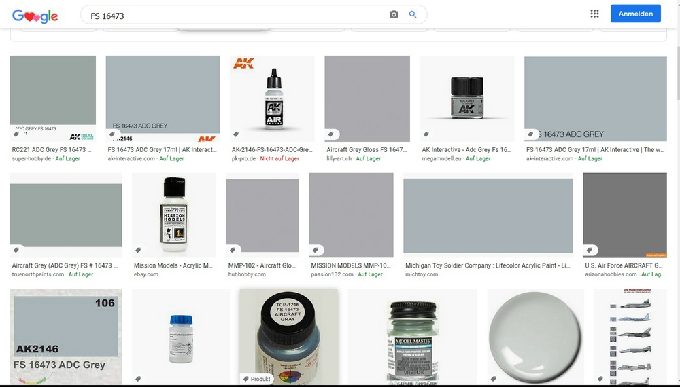Open the AK Air bottle thumbnail from pk-pro.de
The width and height of the screenshot is (680, 387).
coord(272,98)
